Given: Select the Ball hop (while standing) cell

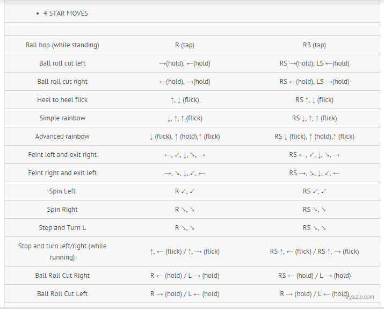Looking at the screenshot, I should [62, 45].
